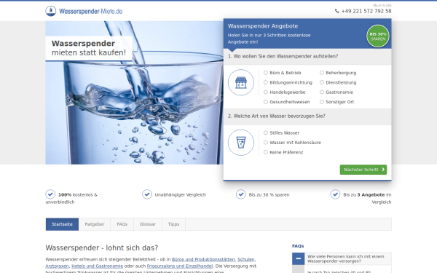The height and width of the screenshot is (273, 437).
Task: Open 'Büros und Produktionsstätten' link
Action: [203, 259]
